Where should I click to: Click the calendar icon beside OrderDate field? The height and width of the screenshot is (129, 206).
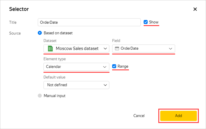117,48
